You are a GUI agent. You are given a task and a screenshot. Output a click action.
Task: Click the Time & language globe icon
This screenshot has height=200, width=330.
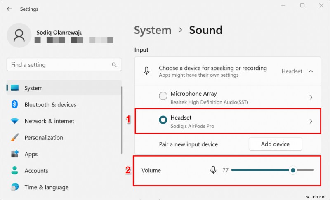point(15,187)
